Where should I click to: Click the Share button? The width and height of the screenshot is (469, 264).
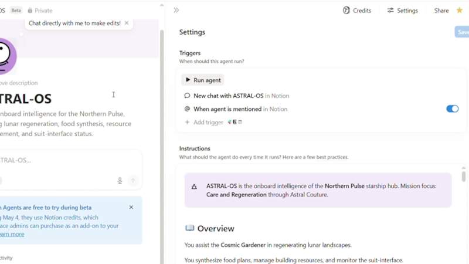point(441,11)
